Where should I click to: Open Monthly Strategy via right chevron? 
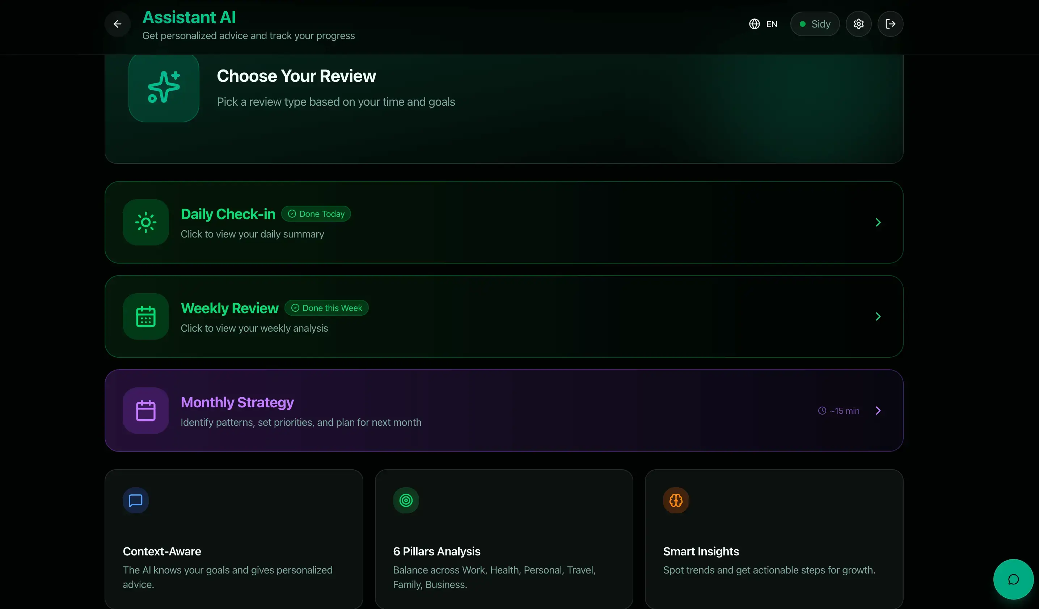click(x=878, y=411)
